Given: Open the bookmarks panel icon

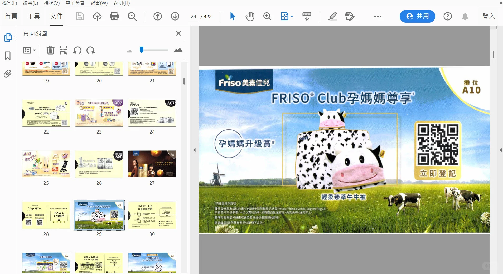Looking at the screenshot, I should click(8, 56).
